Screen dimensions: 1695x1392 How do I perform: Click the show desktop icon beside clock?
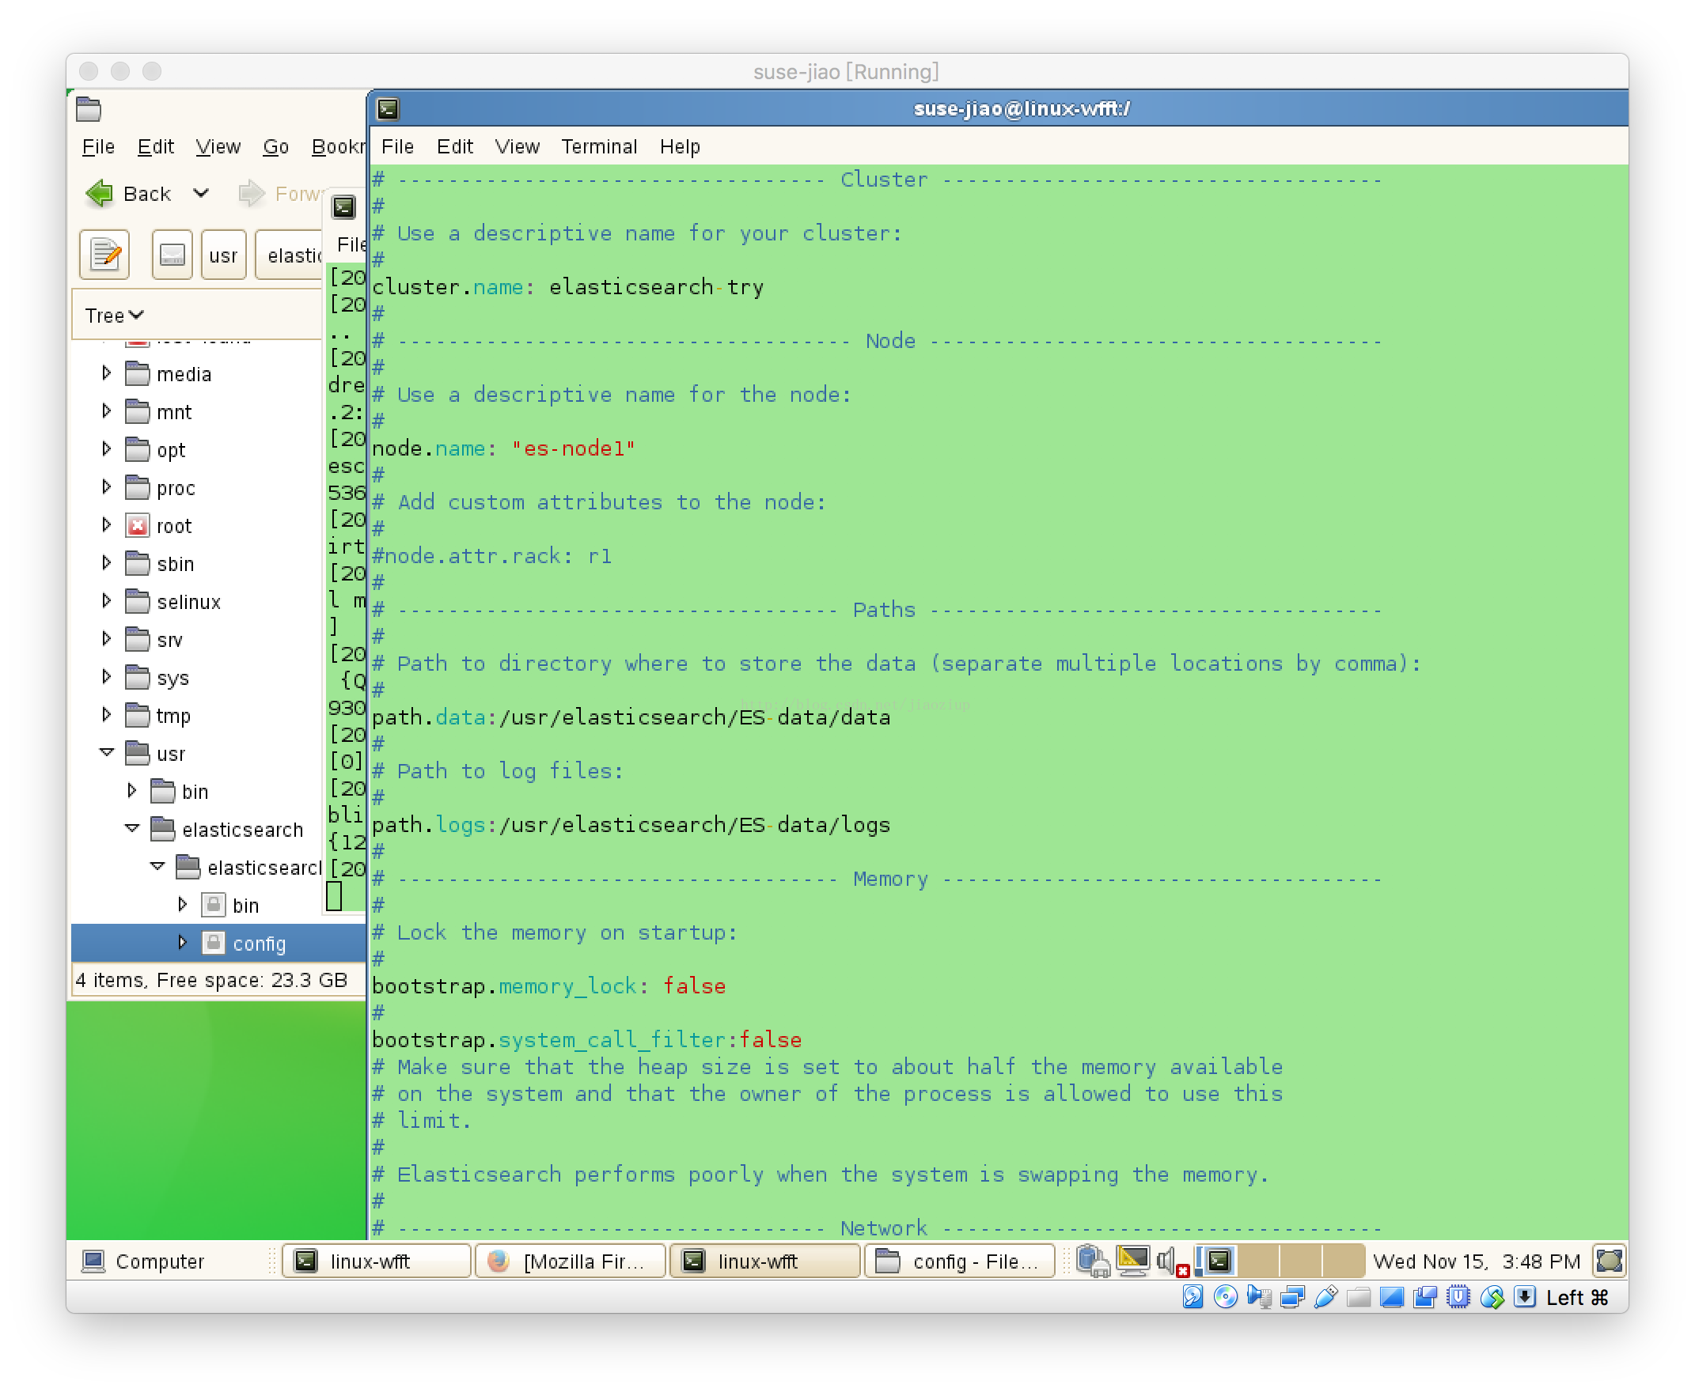[x=1609, y=1261]
